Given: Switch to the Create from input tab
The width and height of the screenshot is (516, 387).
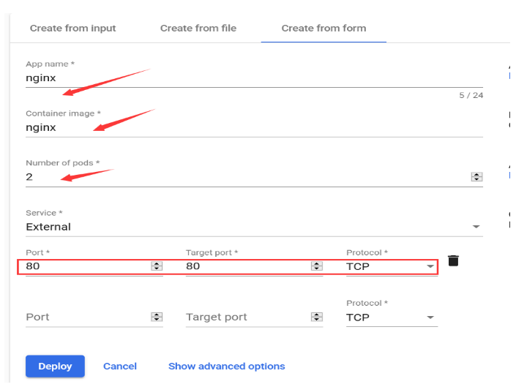Looking at the screenshot, I should click(72, 29).
